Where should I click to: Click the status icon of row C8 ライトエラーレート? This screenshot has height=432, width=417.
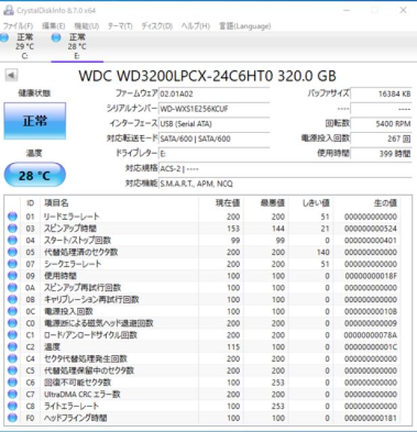(x=12, y=406)
